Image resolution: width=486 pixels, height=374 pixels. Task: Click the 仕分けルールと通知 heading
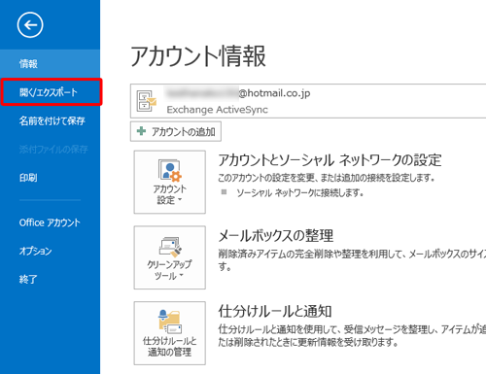coord(275,311)
